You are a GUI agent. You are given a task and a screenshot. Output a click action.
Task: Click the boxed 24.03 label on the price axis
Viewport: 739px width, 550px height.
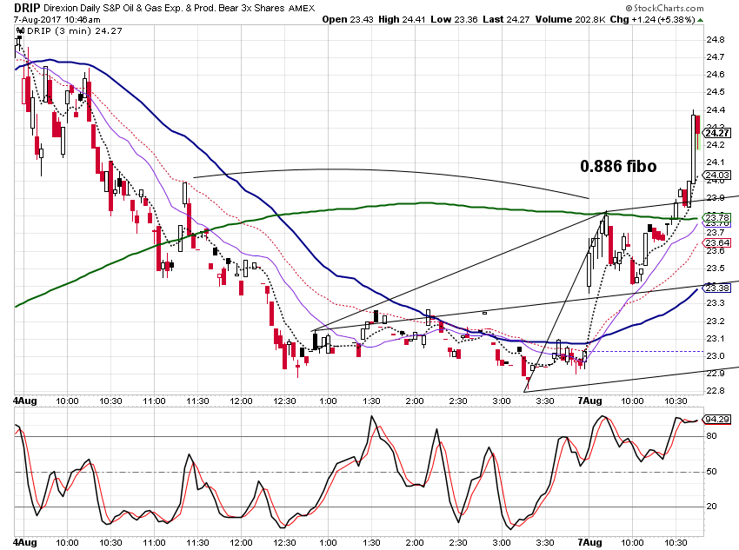pos(718,176)
